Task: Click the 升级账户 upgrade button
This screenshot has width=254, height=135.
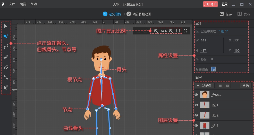Action: tap(210, 4)
